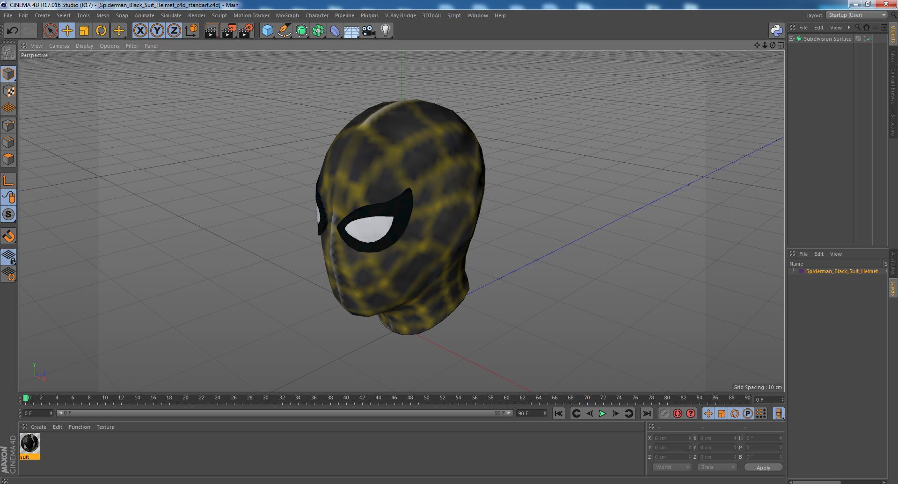Switch the coordinate system icon

(x=191, y=31)
